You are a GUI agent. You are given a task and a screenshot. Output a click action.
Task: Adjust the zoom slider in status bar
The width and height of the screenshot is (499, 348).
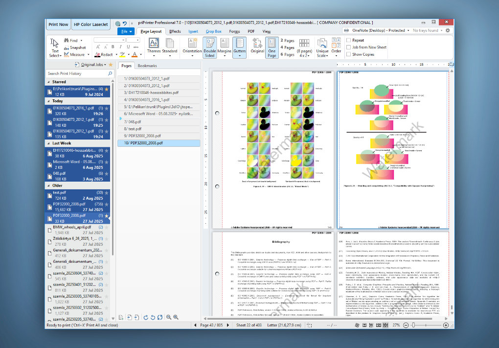(x=413, y=325)
